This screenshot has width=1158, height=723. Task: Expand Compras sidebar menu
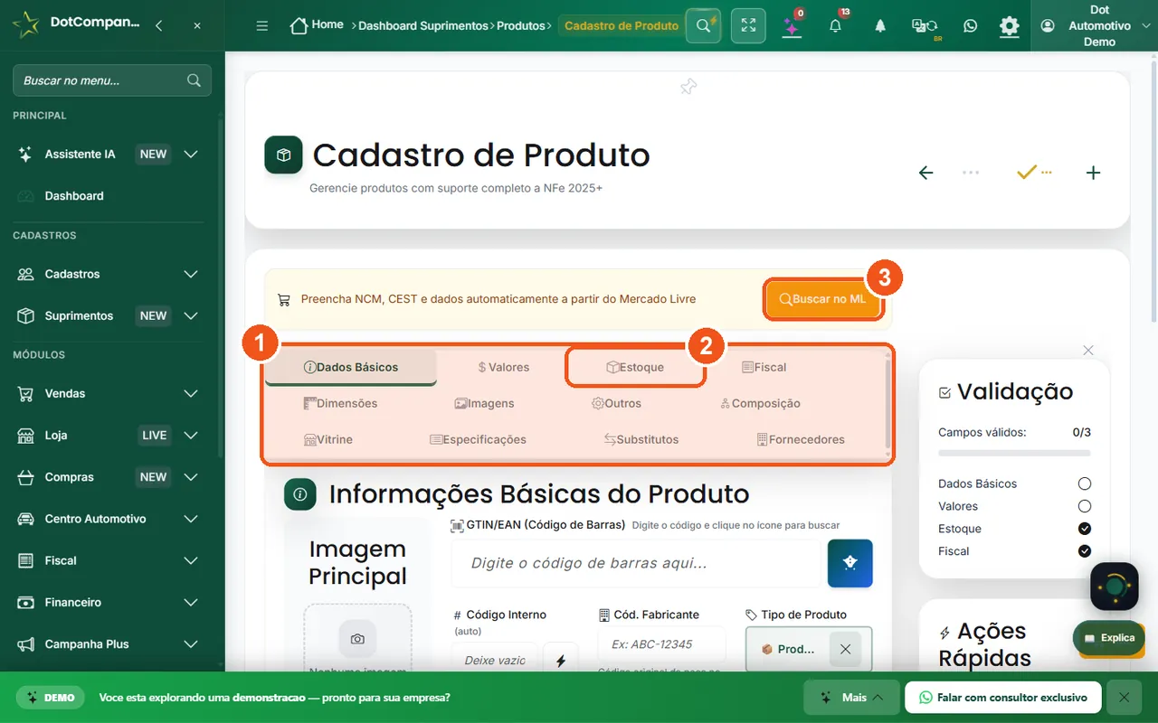109,477
